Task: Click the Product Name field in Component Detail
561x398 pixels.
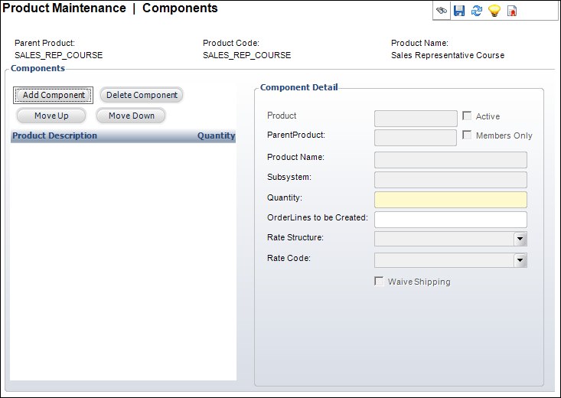Action: click(x=451, y=160)
